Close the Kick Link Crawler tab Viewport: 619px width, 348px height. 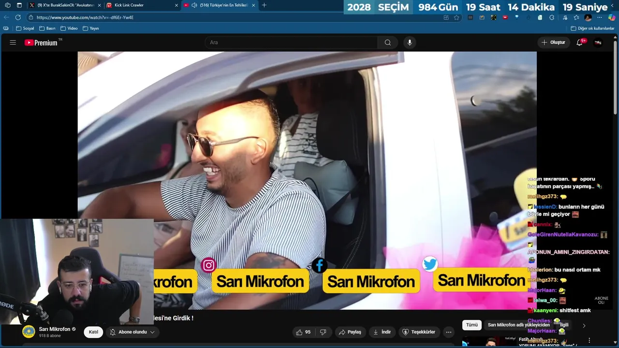click(x=176, y=5)
